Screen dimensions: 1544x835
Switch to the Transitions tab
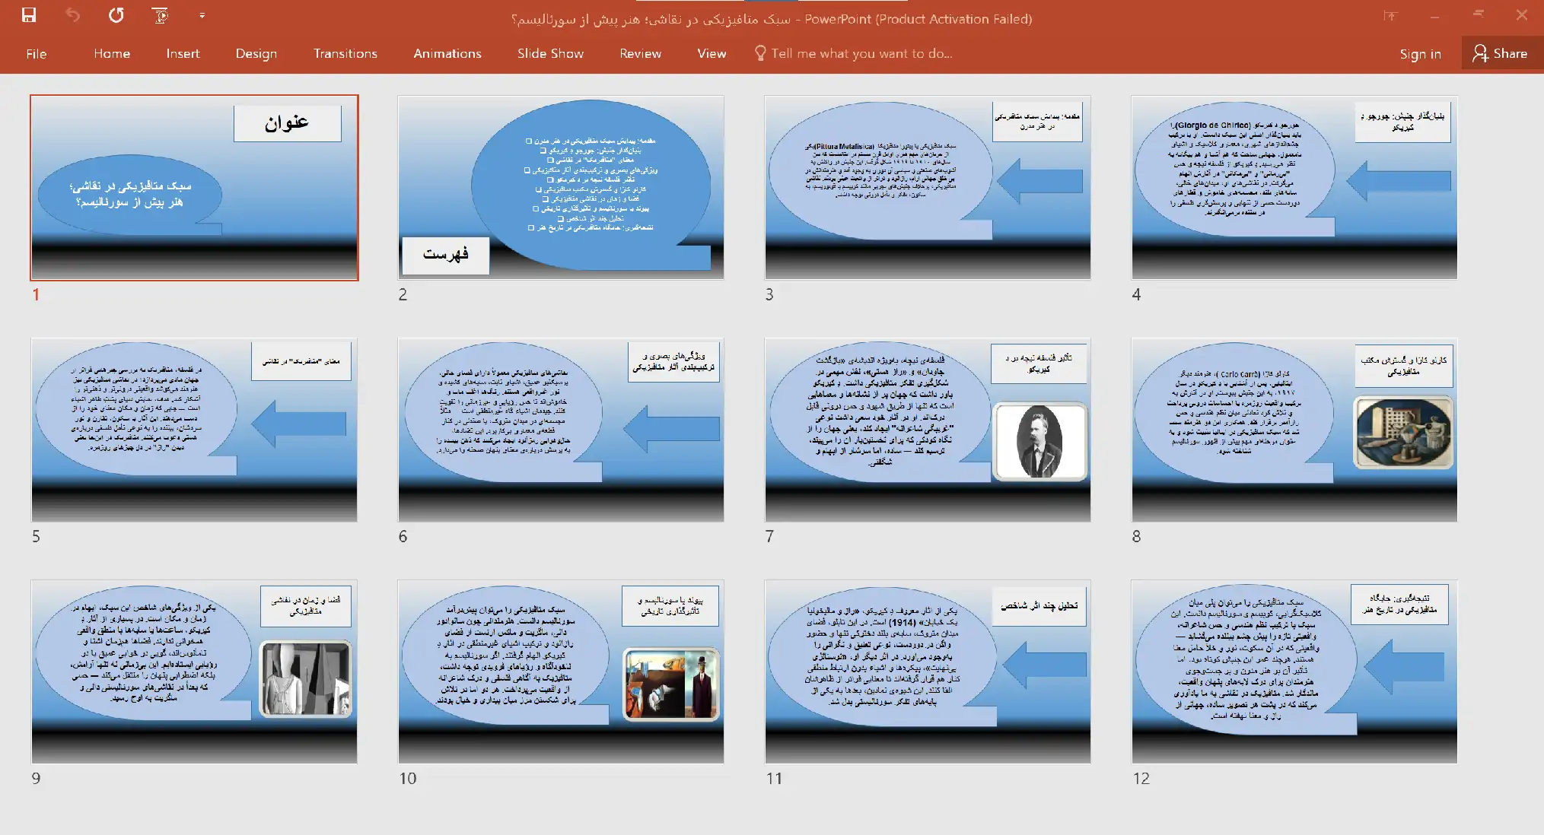click(345, 53)
